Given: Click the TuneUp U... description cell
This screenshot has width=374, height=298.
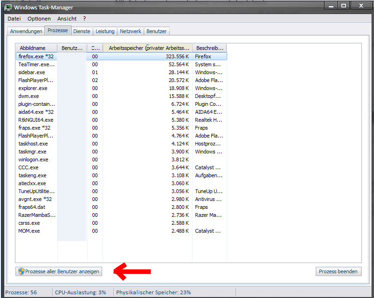Looking at the screenshot, I should coord(209,191).
